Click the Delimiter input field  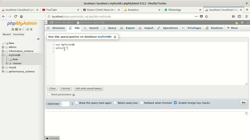[x=65, y=104]
